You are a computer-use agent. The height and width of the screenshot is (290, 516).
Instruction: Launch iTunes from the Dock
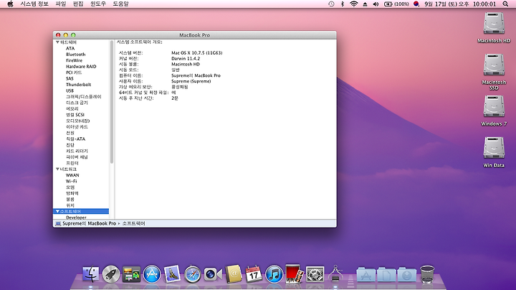[274, 274]
